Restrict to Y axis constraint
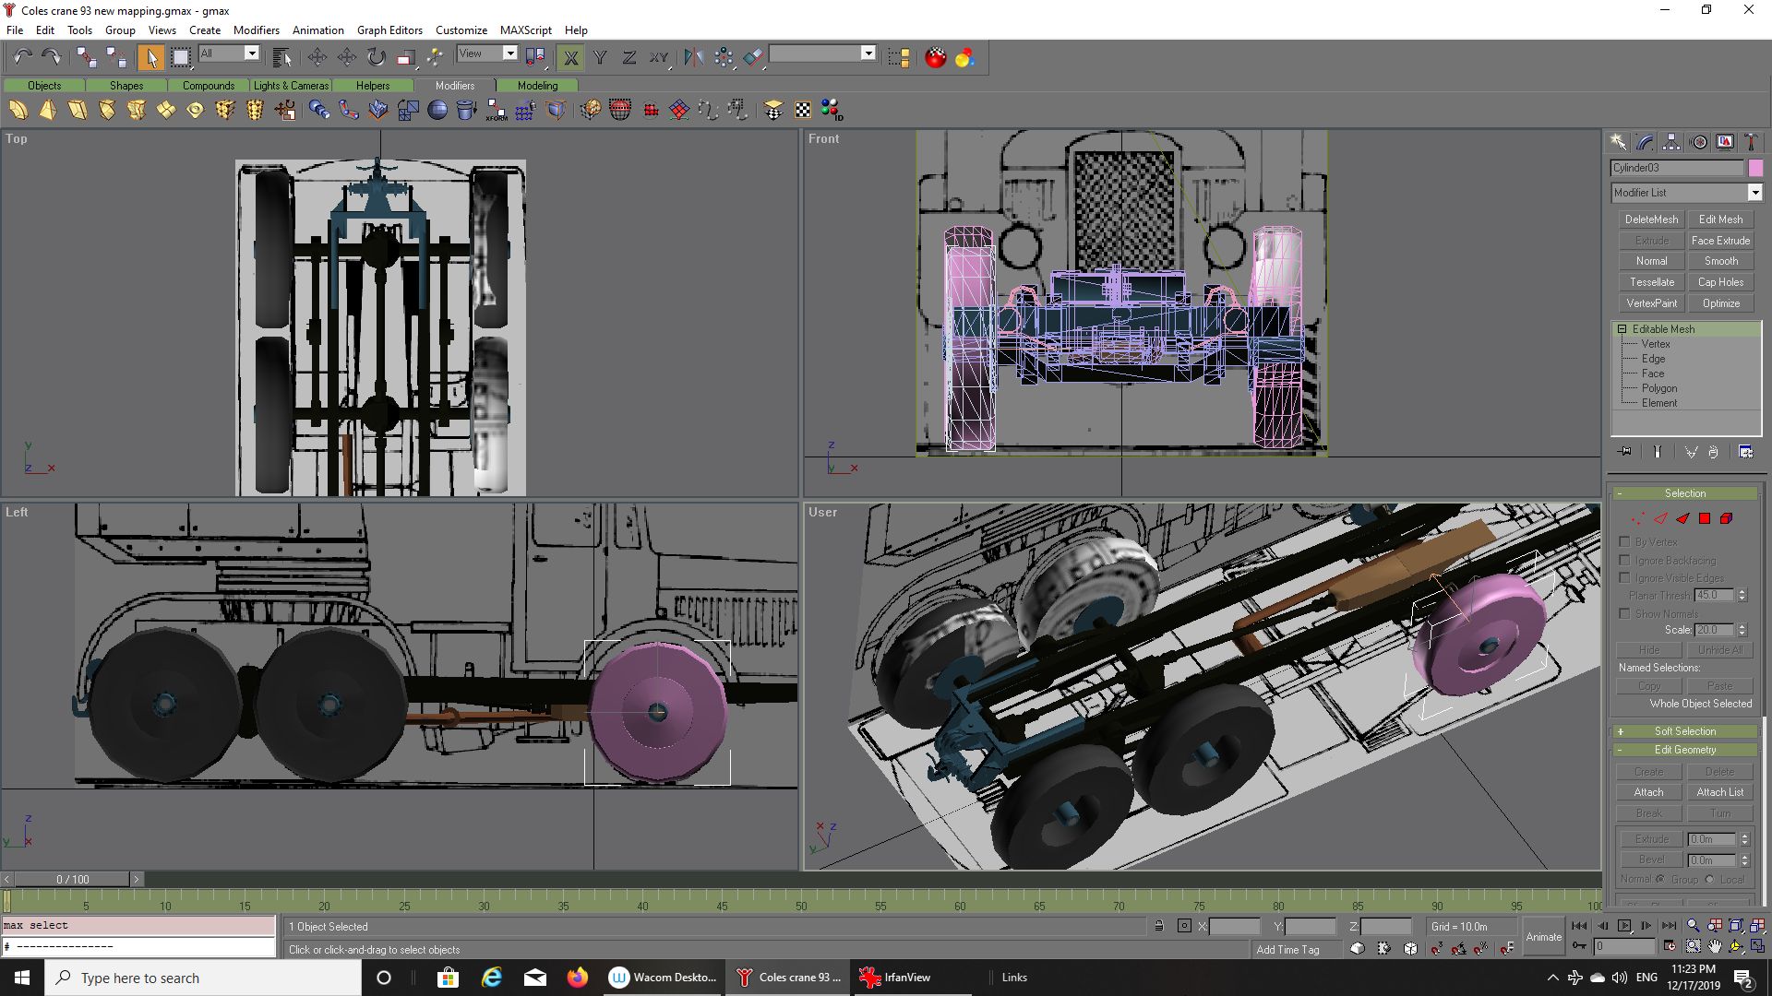Image resolution: width=1772 pixels, height=996 pixels. tap(600, 57)
